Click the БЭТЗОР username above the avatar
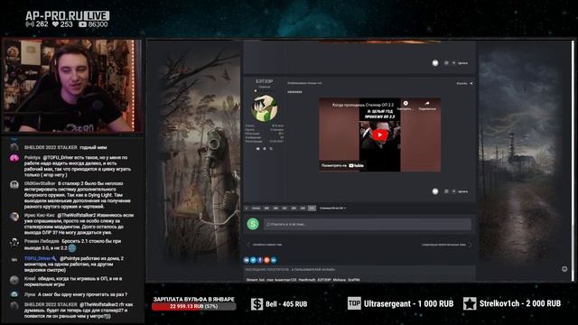This screenshot has width=578, height=325. (265, 81)
